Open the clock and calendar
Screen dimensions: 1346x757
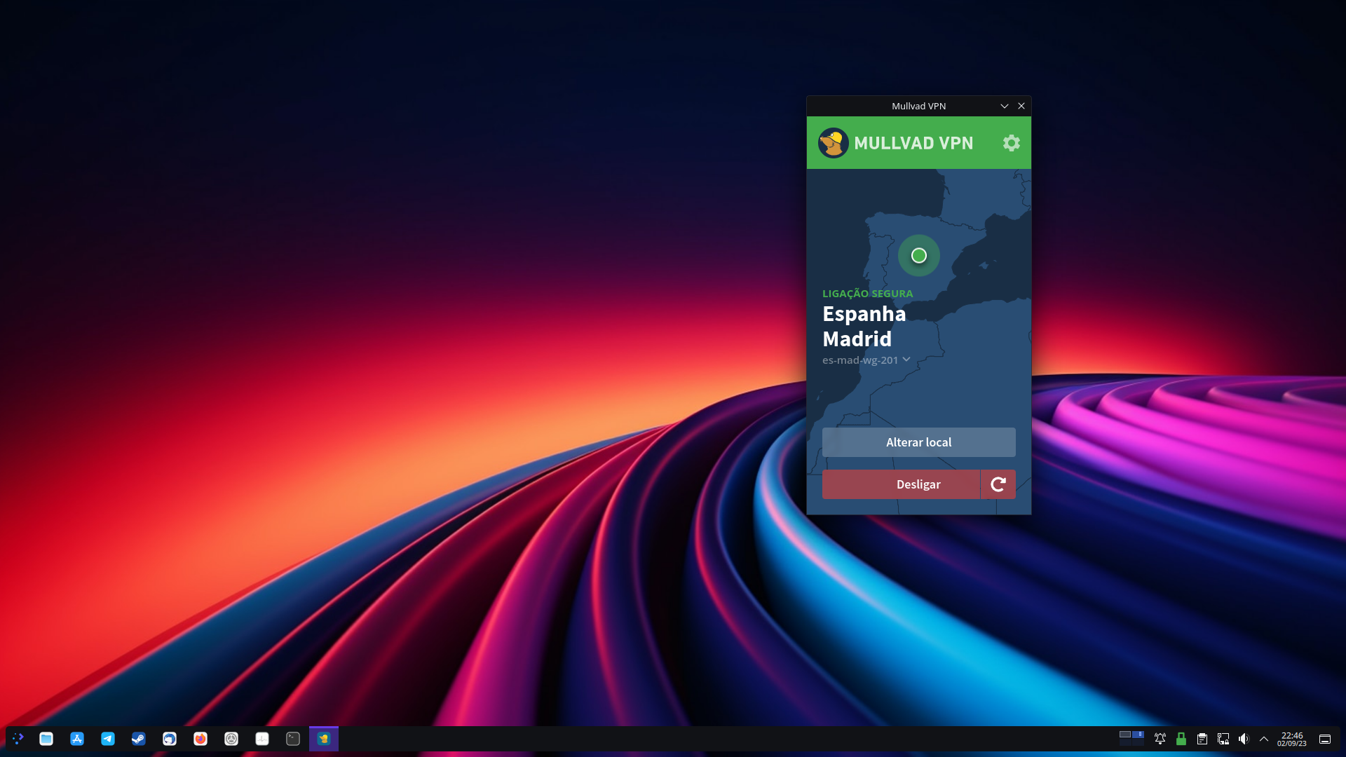(x=1292, y=739)
